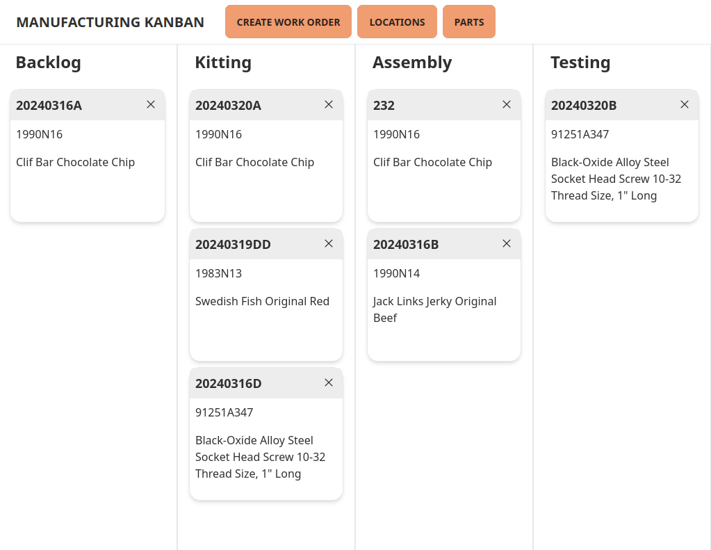Close the 20240319DD Swedish Fish card
The width and height of the screenshot is (711, 550).
tap(328, 243)
